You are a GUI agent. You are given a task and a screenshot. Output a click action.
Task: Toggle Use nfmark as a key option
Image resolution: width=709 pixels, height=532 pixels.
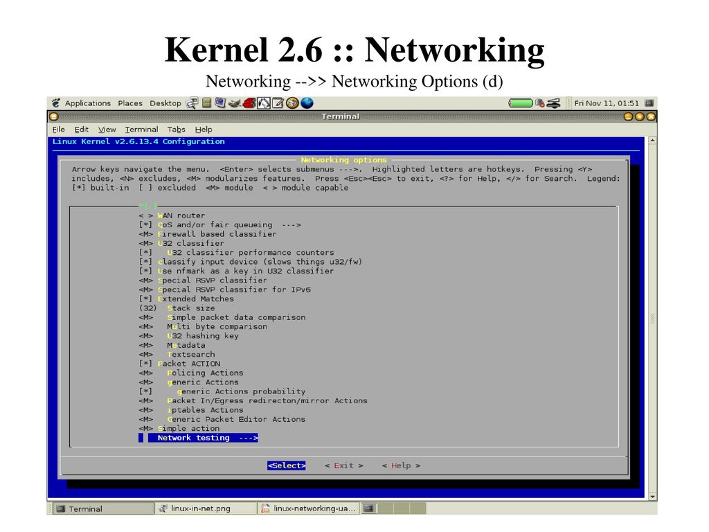pyautogui.click(x=236, y=271)
